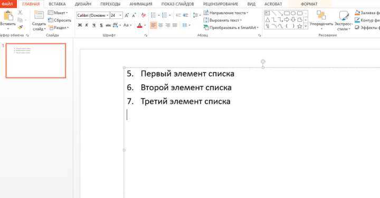Toggle align text left
Viewport: 380px width, 198px height.
(x=153, y=25)
